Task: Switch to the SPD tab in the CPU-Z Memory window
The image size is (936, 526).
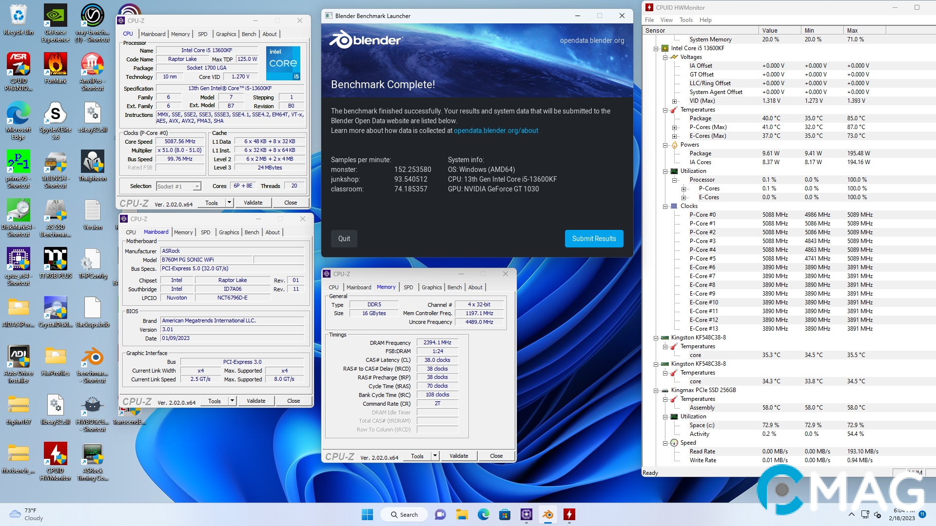Action: (x=408, y=287)
